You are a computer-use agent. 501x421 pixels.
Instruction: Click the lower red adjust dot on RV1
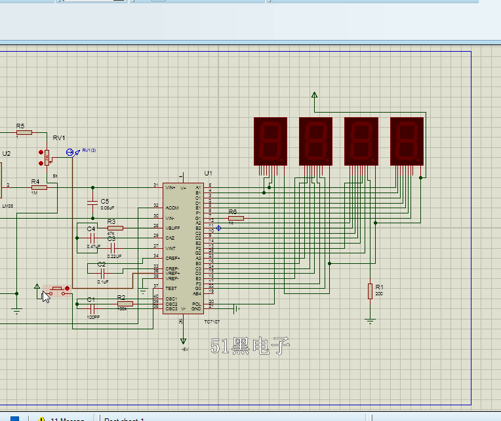[x=41, y=163]
